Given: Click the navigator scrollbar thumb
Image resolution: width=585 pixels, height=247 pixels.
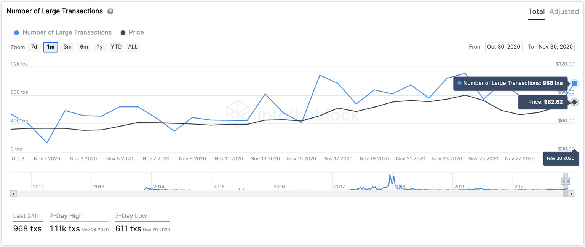Looking at the screenshot, I should click(566, 194).
